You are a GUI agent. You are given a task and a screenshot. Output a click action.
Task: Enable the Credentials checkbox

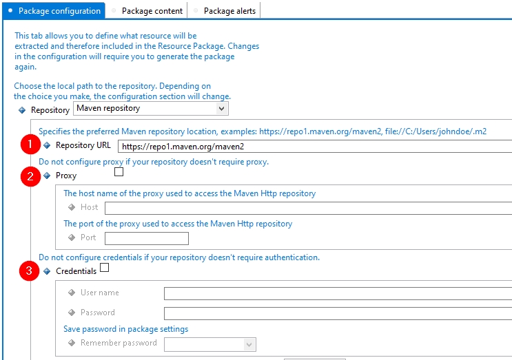tap(105, 268)
